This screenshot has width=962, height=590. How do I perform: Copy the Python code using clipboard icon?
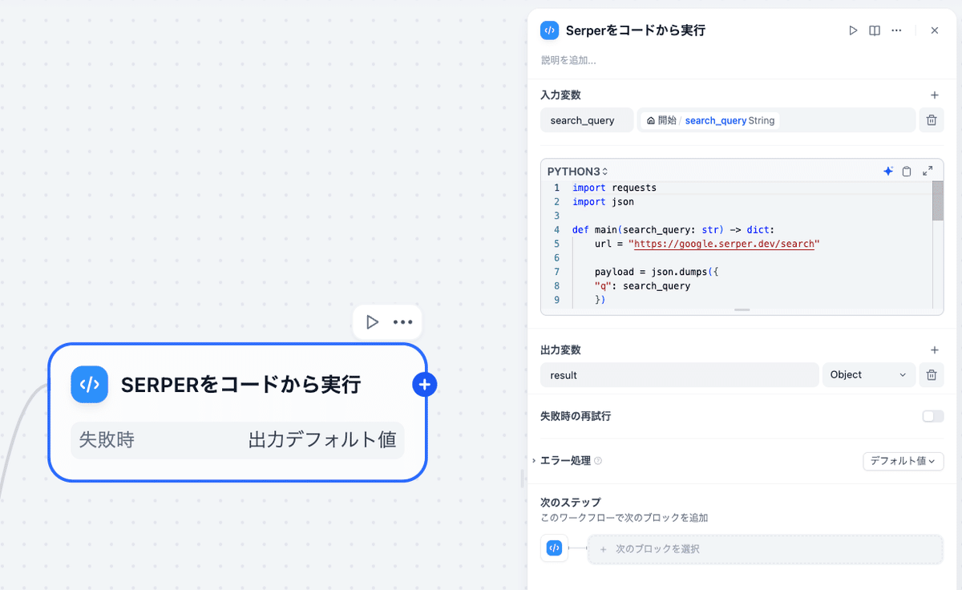tap(907, 171)
